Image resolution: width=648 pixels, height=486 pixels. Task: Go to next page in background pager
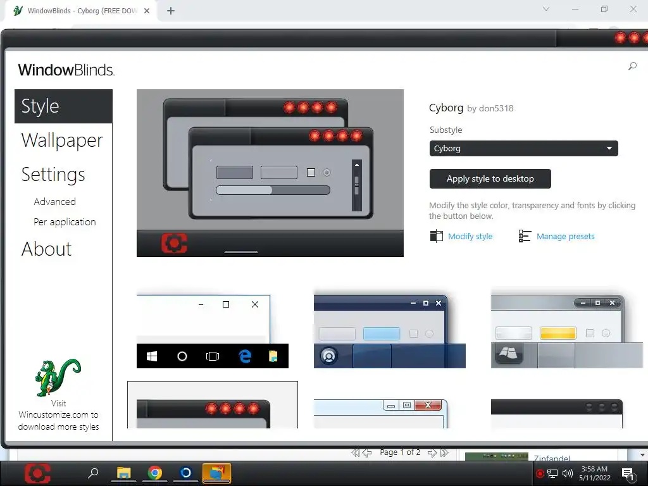click(432, 452)
